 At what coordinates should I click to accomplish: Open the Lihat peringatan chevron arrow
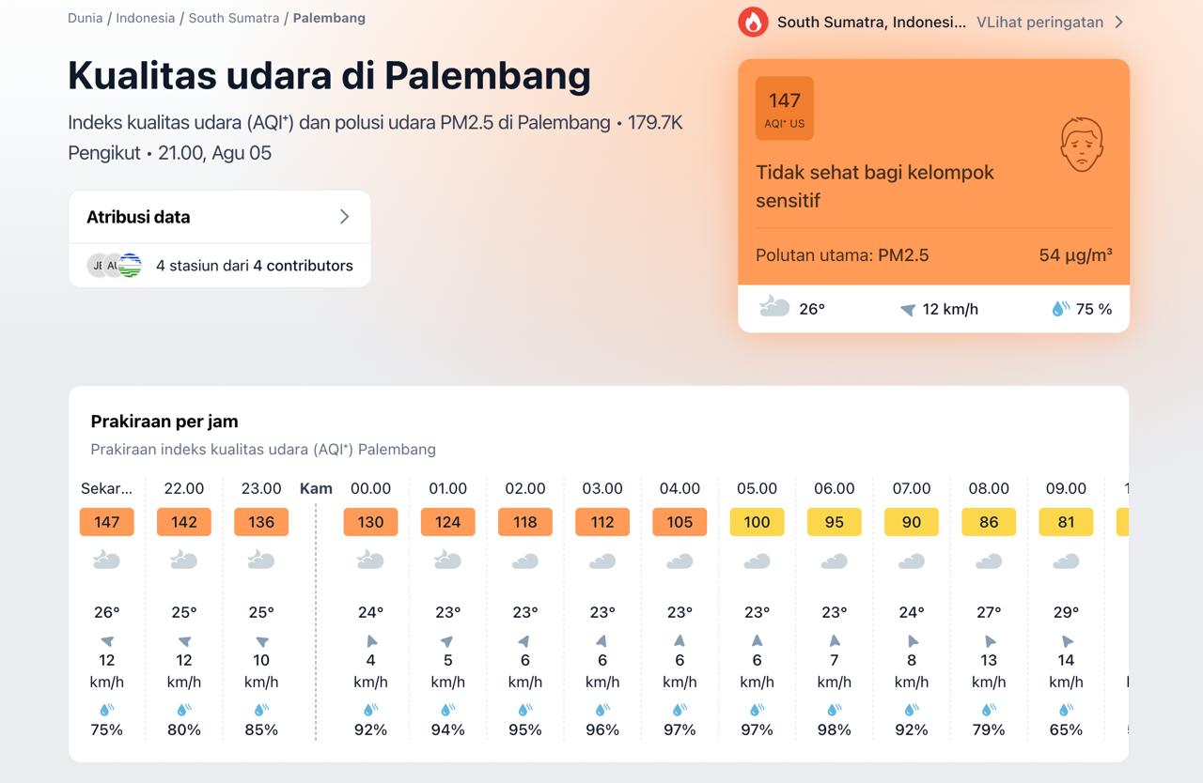pos(1118,22)
